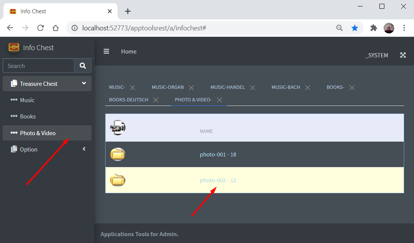
Task: Close the MUSIC- tab
Action: tap(133, 88)
